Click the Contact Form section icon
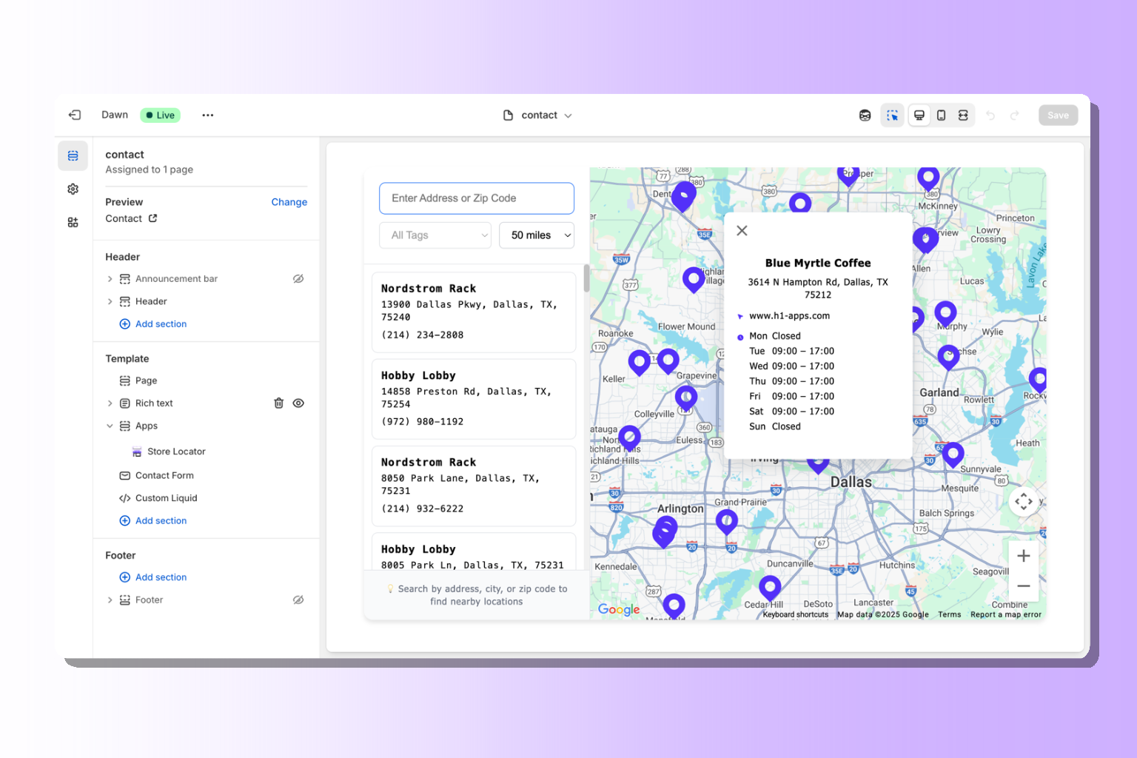1137x758 pixels. point(124,475)
